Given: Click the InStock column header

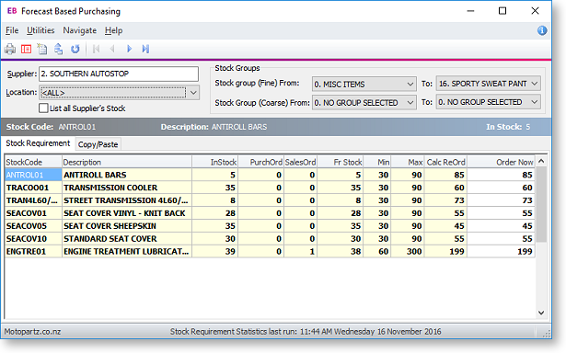Looking at the screenshot, I should pyautogui.click(x=214, y=163).
